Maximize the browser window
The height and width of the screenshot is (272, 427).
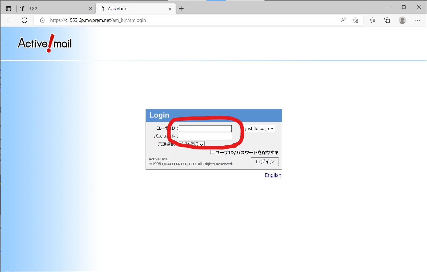tap(404, 7)
